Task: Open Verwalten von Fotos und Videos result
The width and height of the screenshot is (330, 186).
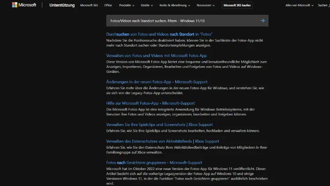Action: click(156, 56)
